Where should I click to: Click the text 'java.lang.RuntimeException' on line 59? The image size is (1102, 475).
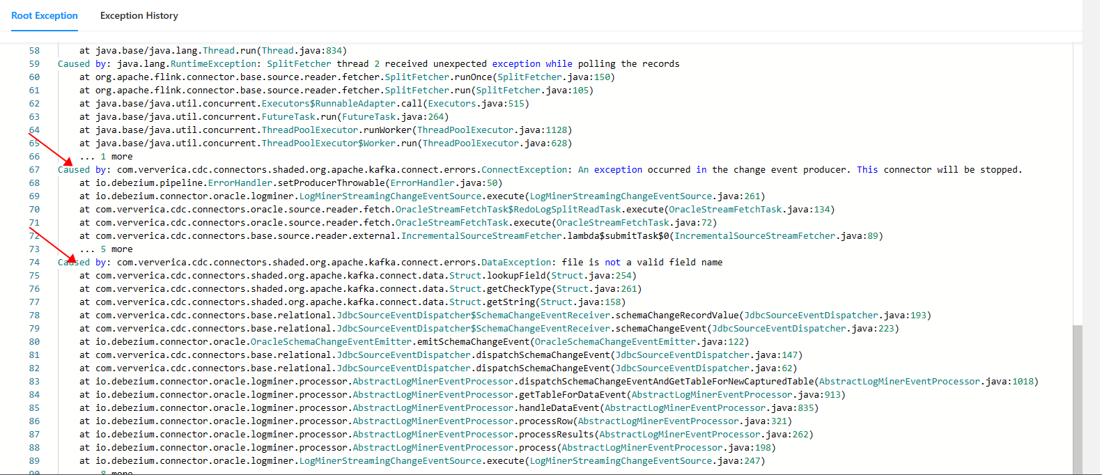187,63
